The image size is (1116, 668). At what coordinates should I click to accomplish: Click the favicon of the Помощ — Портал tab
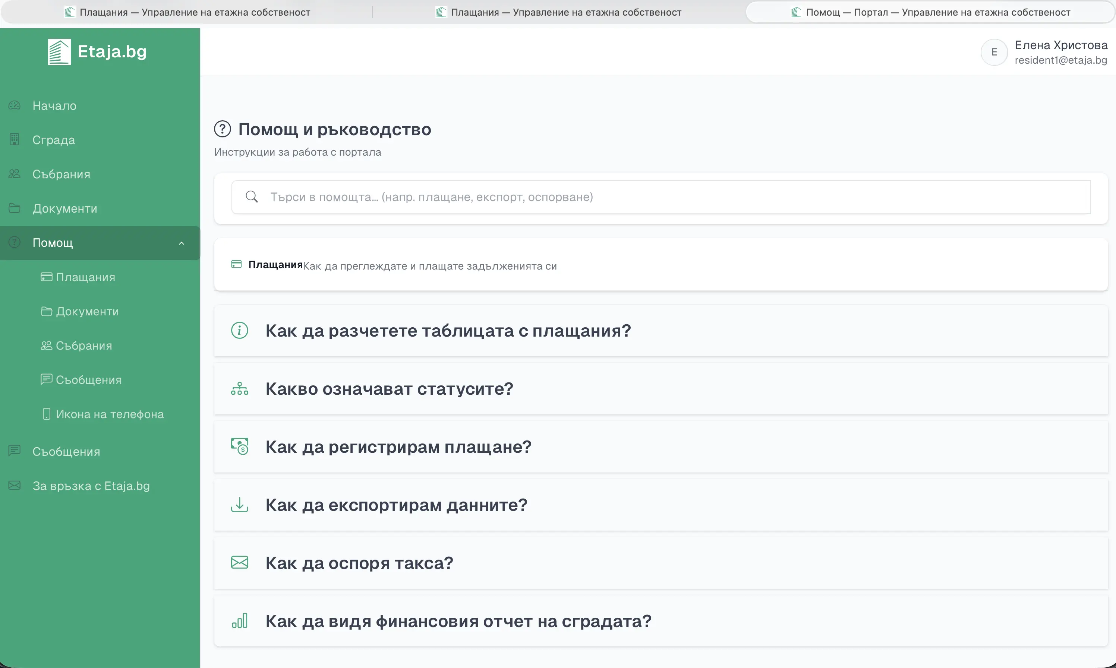coord(796,12)
